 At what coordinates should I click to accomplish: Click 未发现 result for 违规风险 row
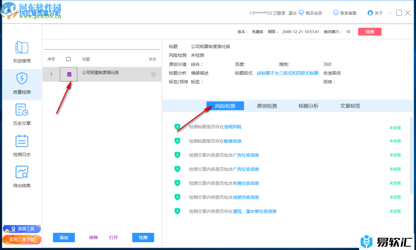395,128
